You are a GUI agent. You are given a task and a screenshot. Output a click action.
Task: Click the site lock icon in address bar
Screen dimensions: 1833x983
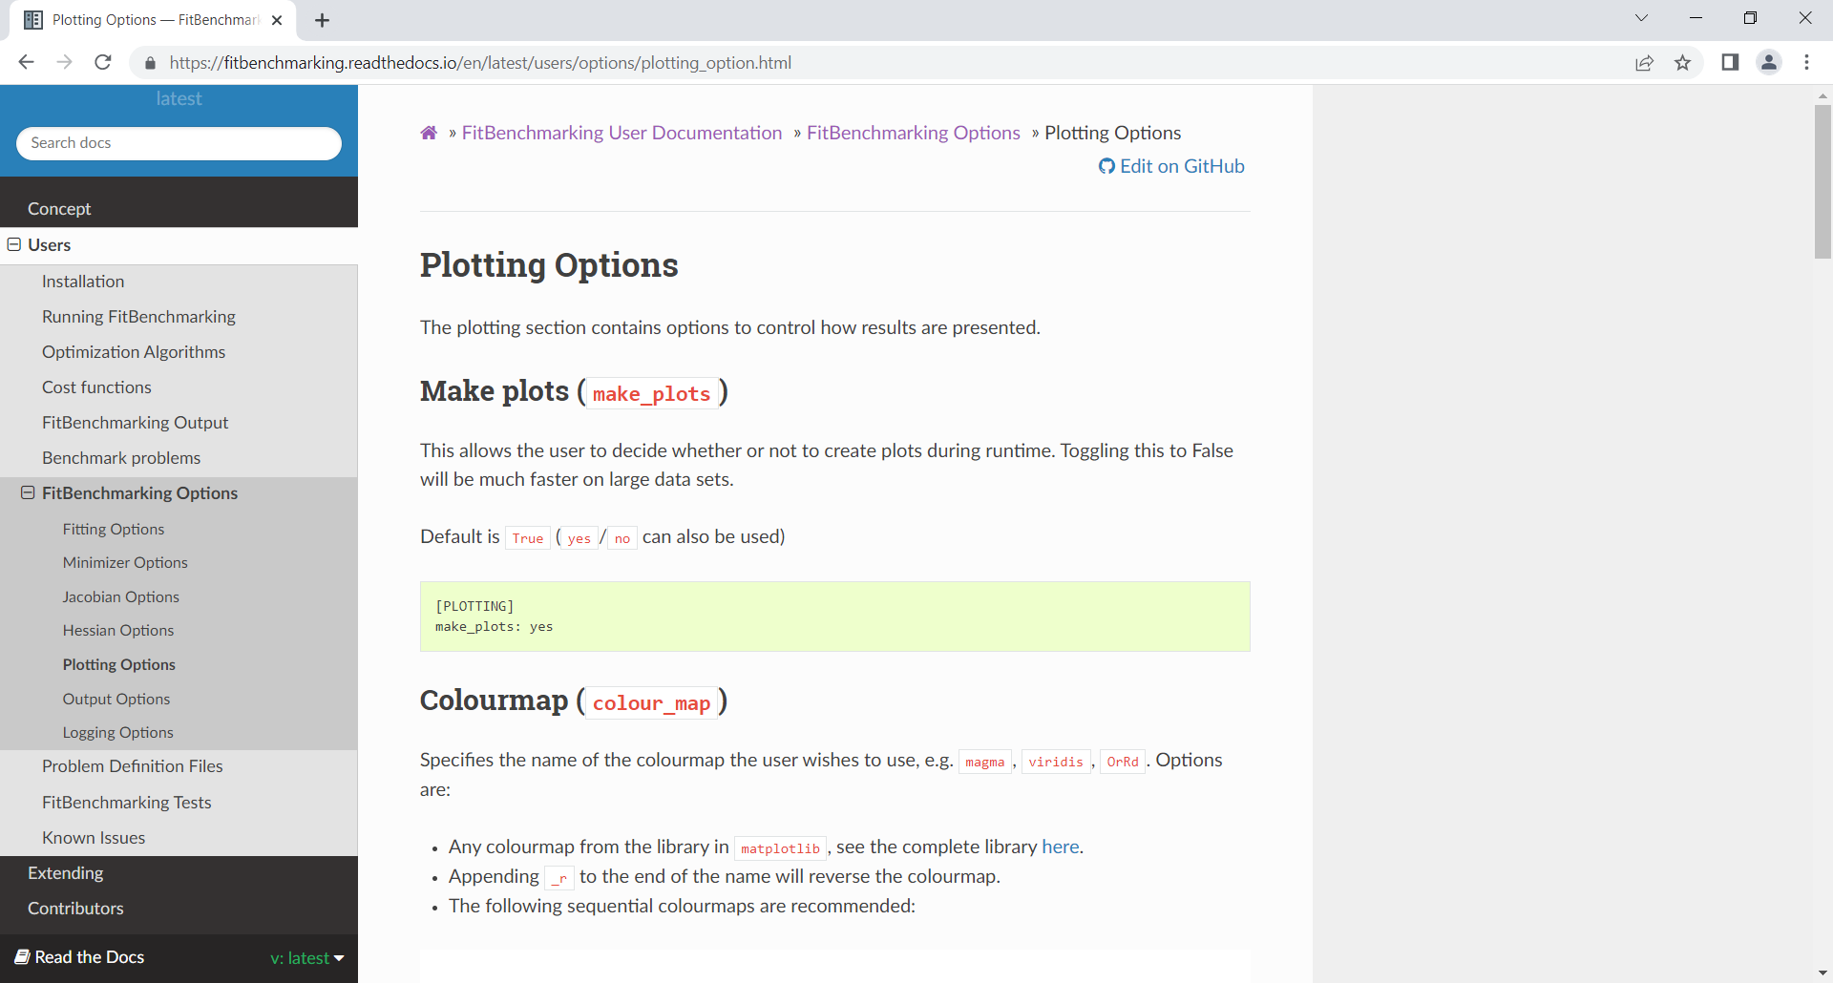[x=150, y=63]
